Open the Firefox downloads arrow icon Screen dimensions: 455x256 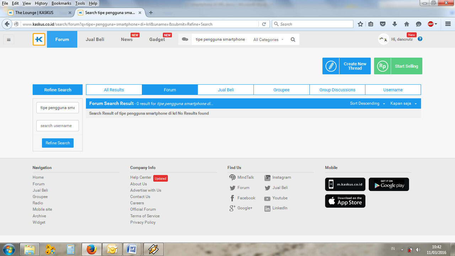coord(395,24)
